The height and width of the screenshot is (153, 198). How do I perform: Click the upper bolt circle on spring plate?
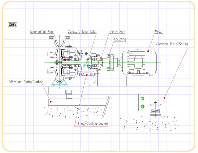142,99
